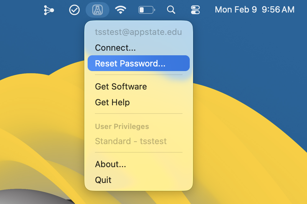
Task: Click the User Privileges header
Action: click(x=122, y=127)
